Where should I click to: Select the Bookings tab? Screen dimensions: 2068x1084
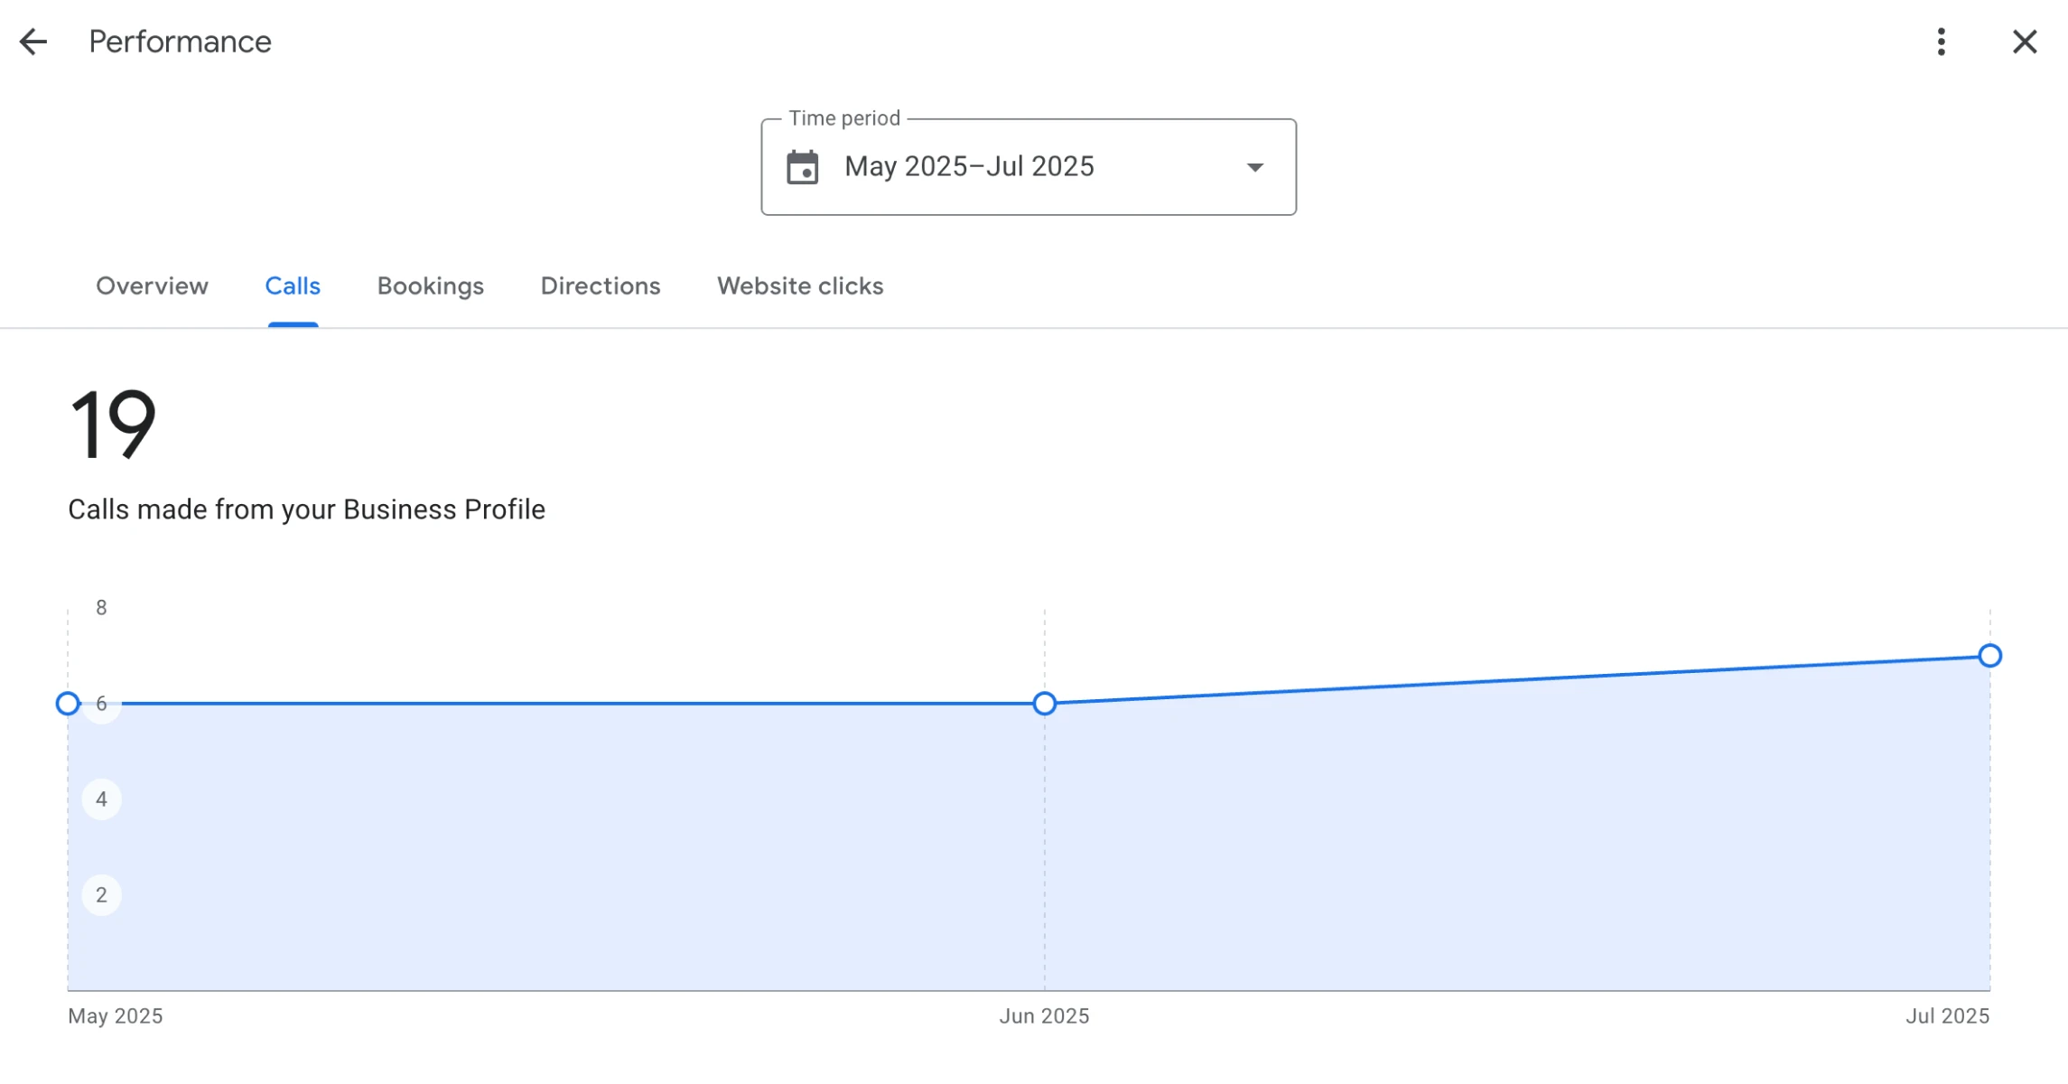click(x=430, y=286)
